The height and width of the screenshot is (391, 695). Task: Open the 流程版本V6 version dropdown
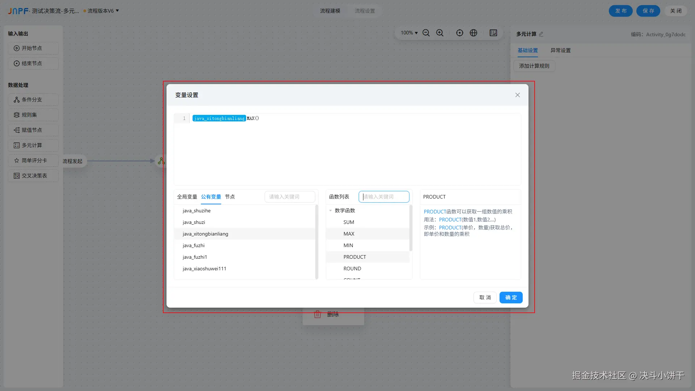pyautogui.click(x=101, y=11)
